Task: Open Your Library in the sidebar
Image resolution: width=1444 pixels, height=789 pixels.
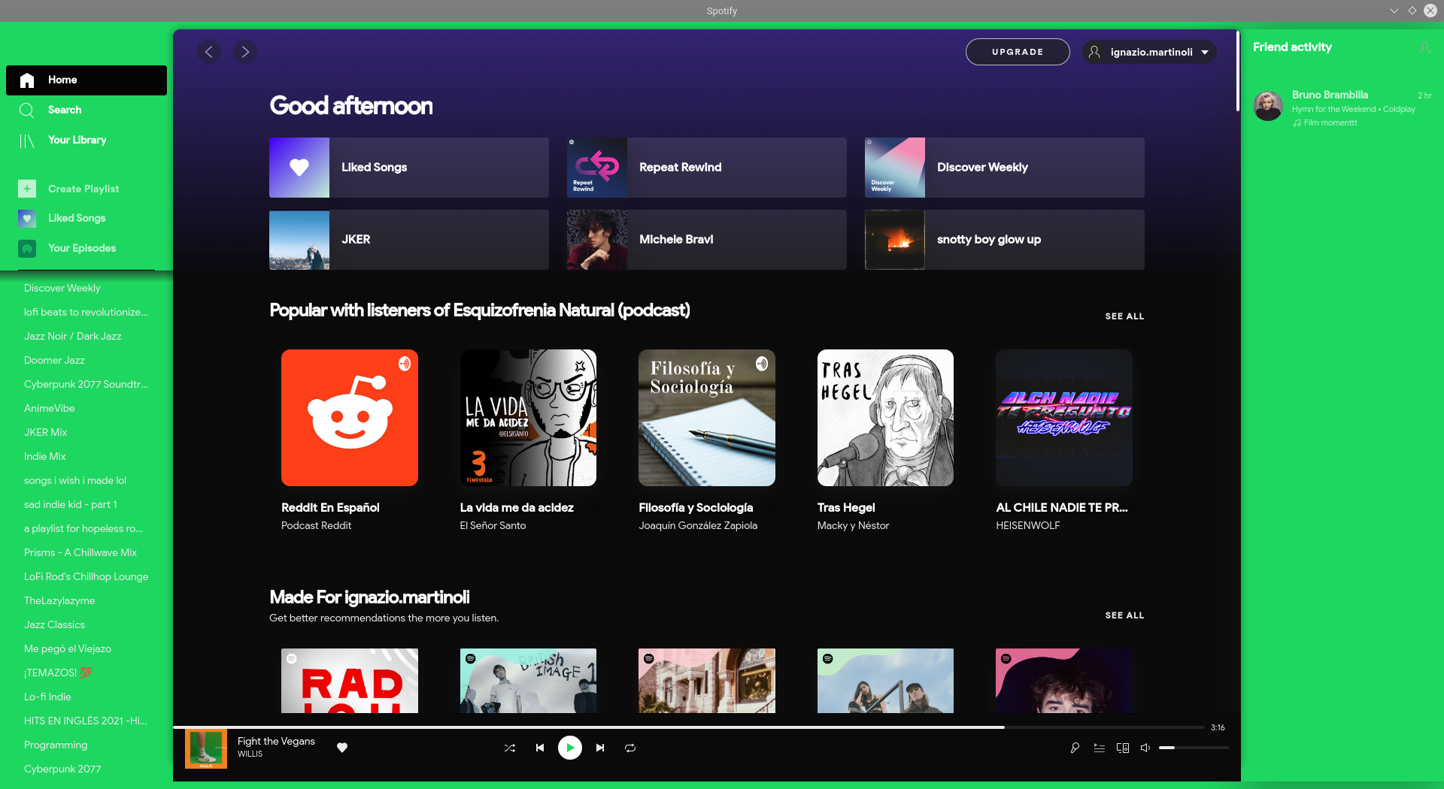Action: 86,140
